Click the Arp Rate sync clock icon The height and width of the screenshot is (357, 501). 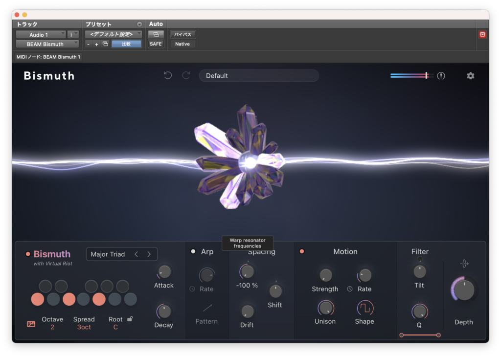point(192,289)
